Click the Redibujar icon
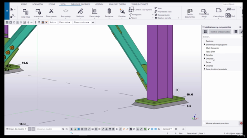The image size is (247, 138). tap(80, 11)
